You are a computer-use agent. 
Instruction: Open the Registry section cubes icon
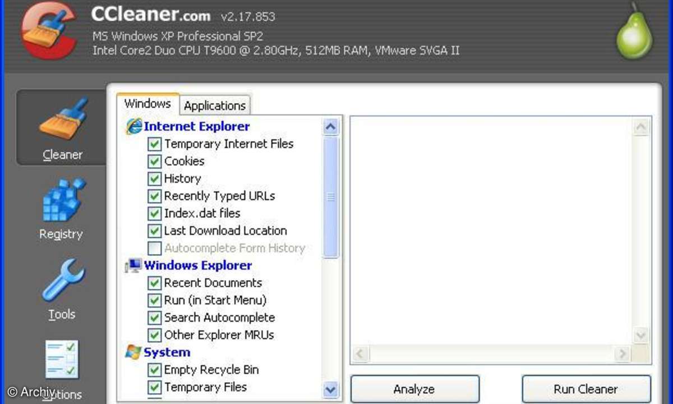[x=63, y=200]
